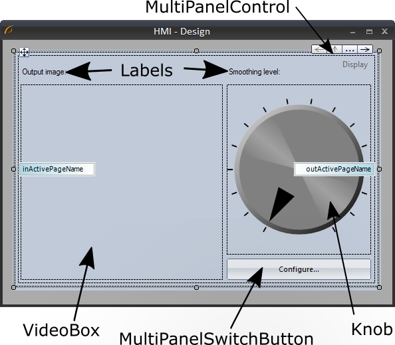
Task: Click the bottom-right corner selection handle
Action: point(380,287)
